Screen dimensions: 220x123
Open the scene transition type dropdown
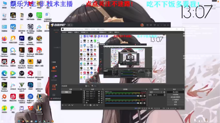pyautogui.click(x=156, y=92)
